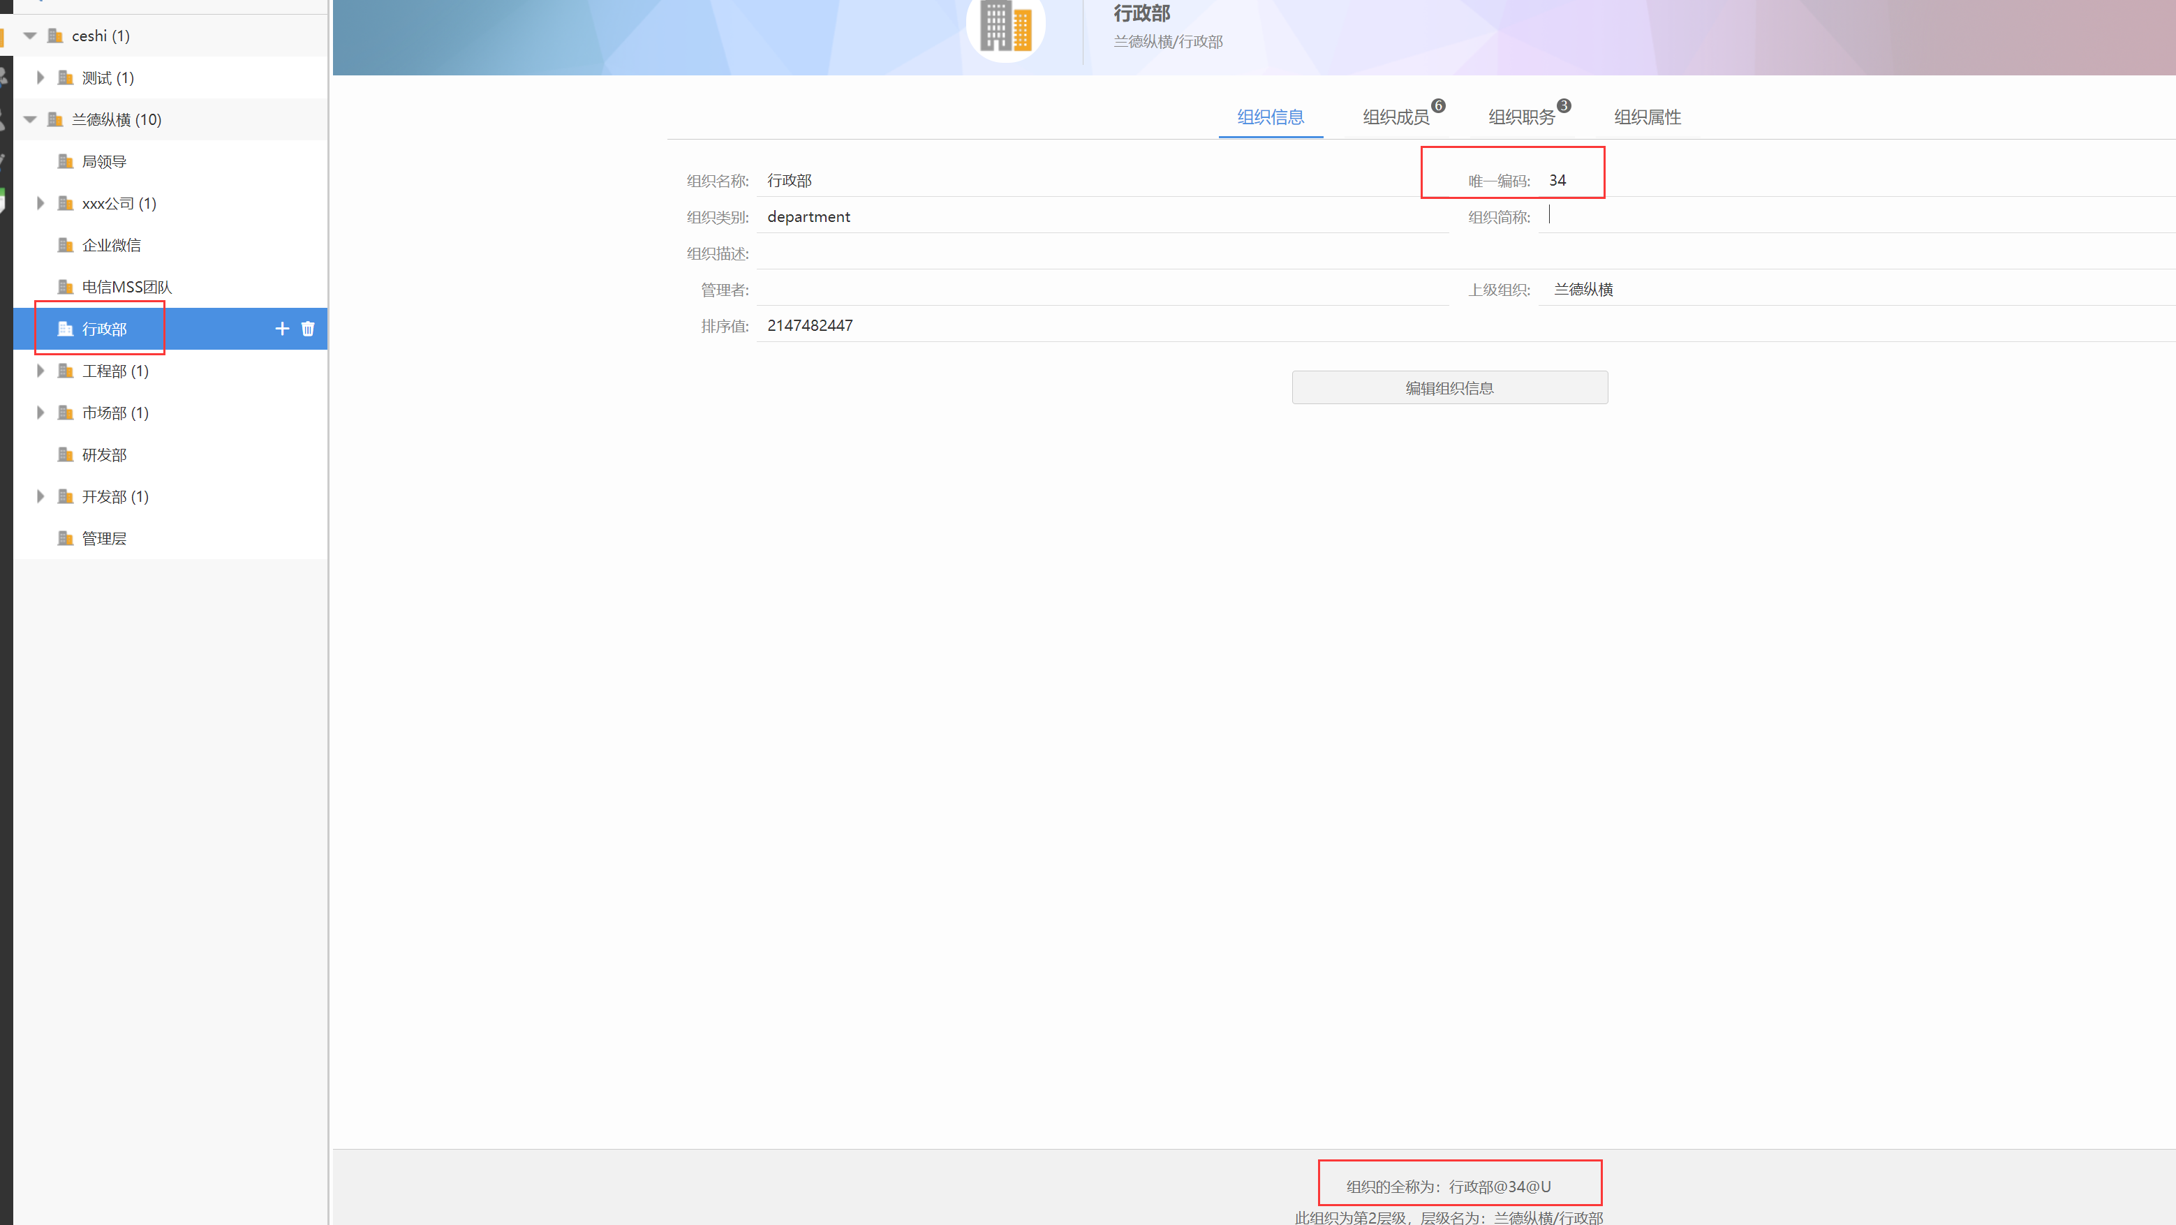2176x1225 pixels.
Task: Expand the xxx公司 (1) node arrow
Action: click(40, 204)
